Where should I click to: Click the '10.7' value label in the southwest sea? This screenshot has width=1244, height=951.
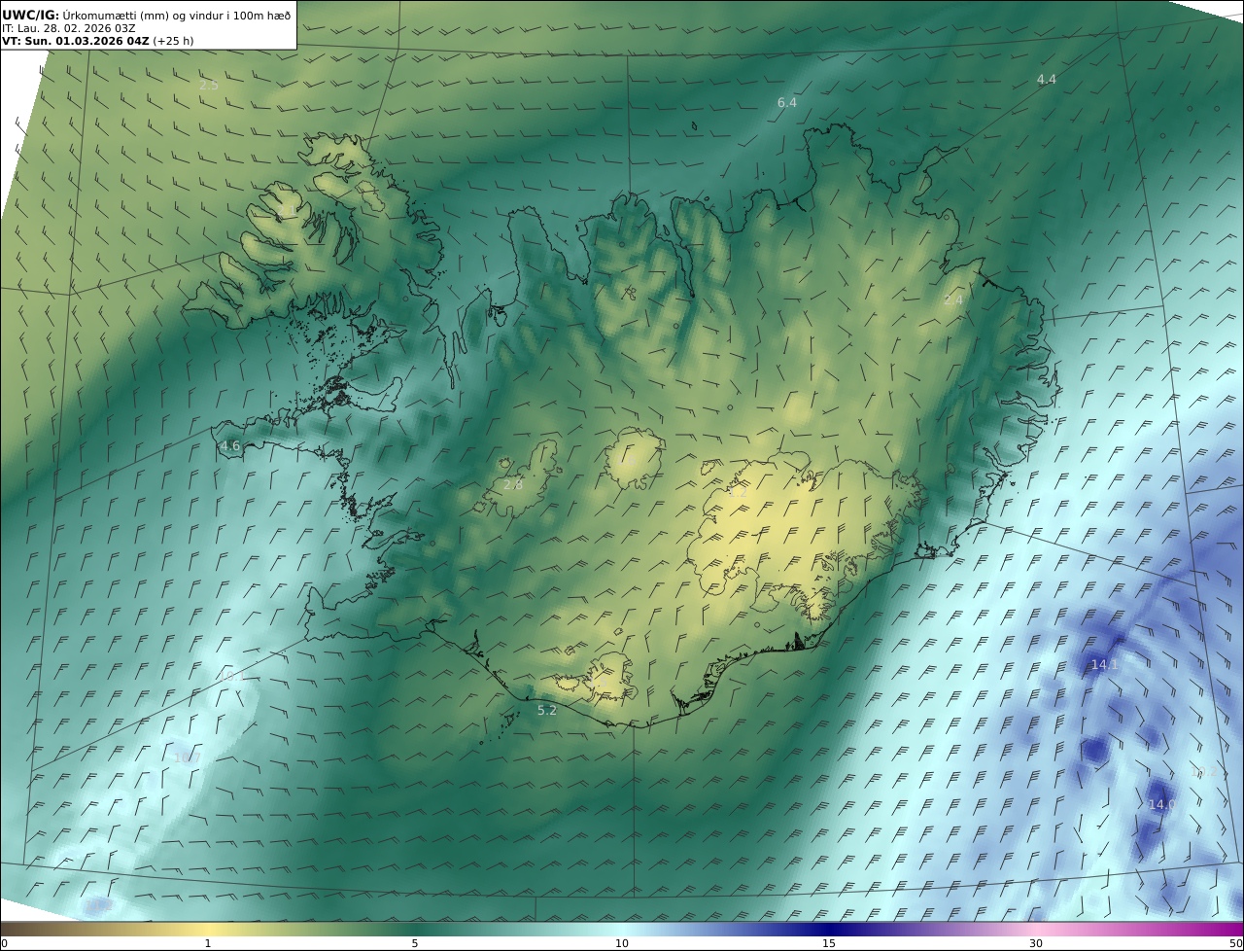[x=187, y=757]
